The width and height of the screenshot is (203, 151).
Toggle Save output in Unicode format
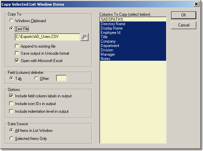point(17,53)
